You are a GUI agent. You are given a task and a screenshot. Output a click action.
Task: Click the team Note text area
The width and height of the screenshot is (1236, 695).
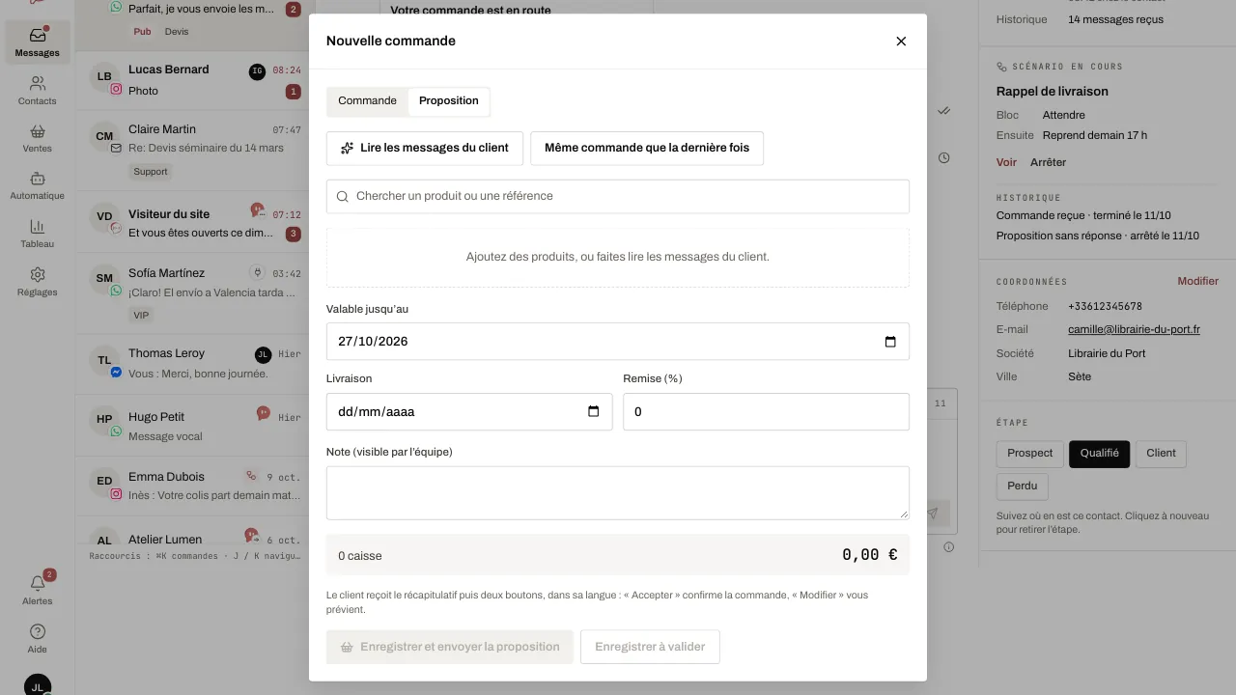coord(618,493)
